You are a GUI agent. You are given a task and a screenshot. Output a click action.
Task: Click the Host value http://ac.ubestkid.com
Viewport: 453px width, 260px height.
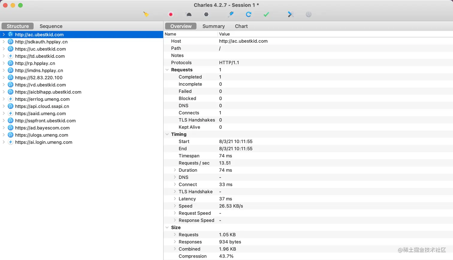(x=243, y=41)
